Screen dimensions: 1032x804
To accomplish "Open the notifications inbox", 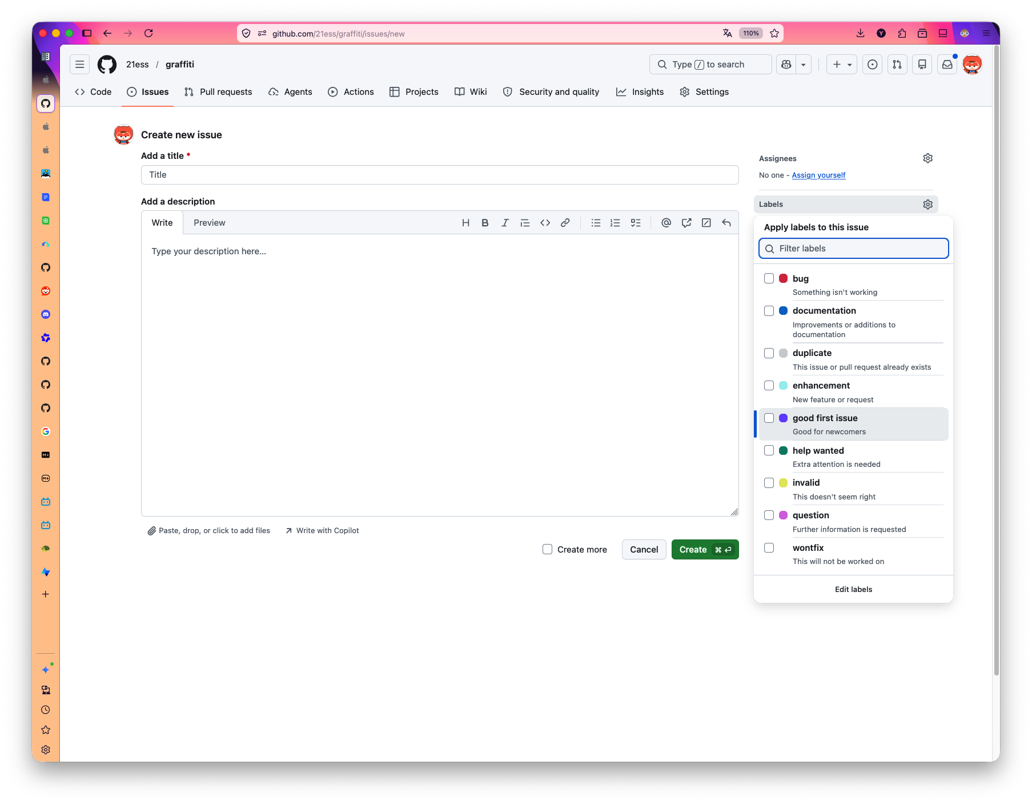I will click(947, 65).
